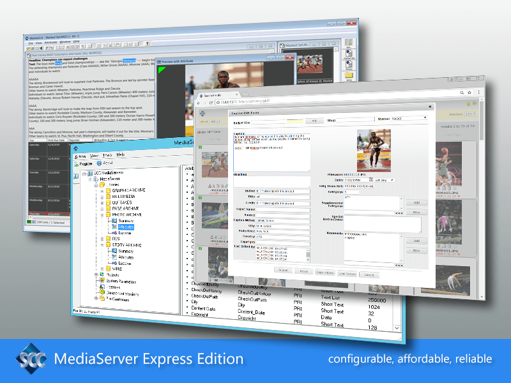Click Add button for Supplemental Category
The width and height of the screenshot is (511, 383).
416,202
